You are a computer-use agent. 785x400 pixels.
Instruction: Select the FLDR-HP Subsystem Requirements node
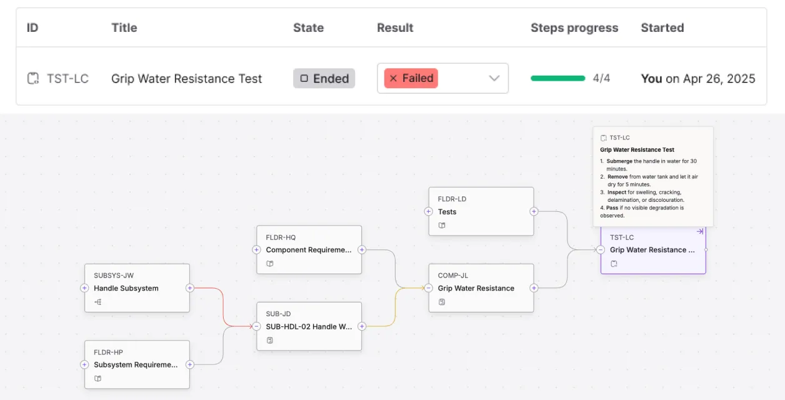click(x=137, y=364)
